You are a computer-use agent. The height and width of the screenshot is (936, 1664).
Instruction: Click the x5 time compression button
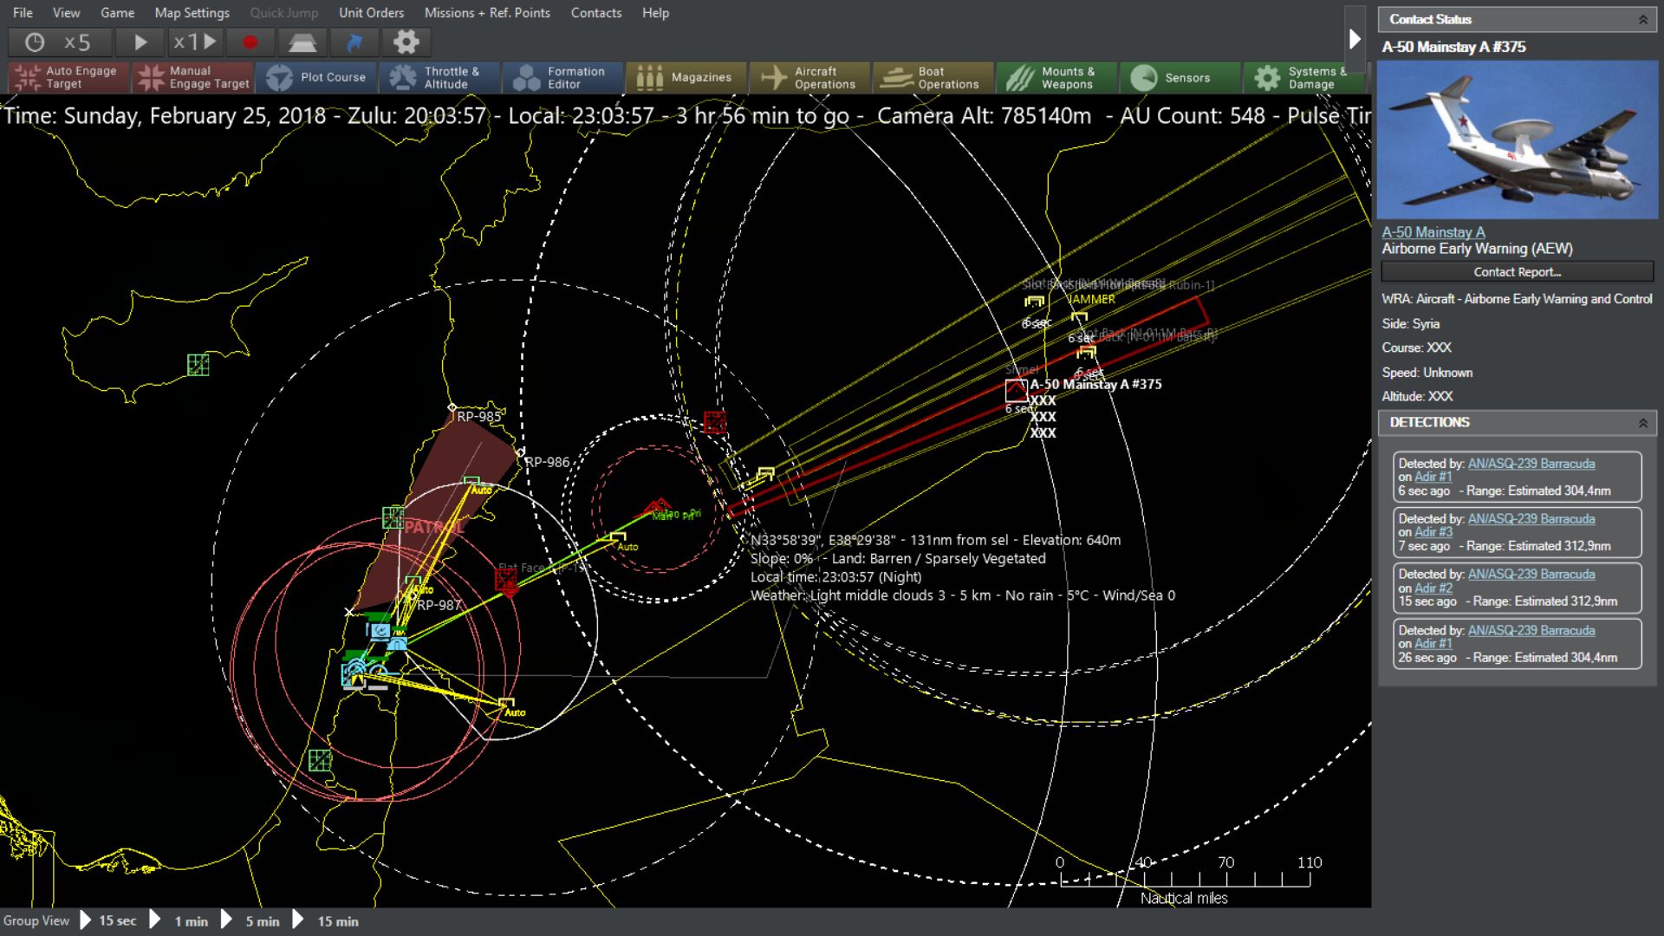pos(61,42)
